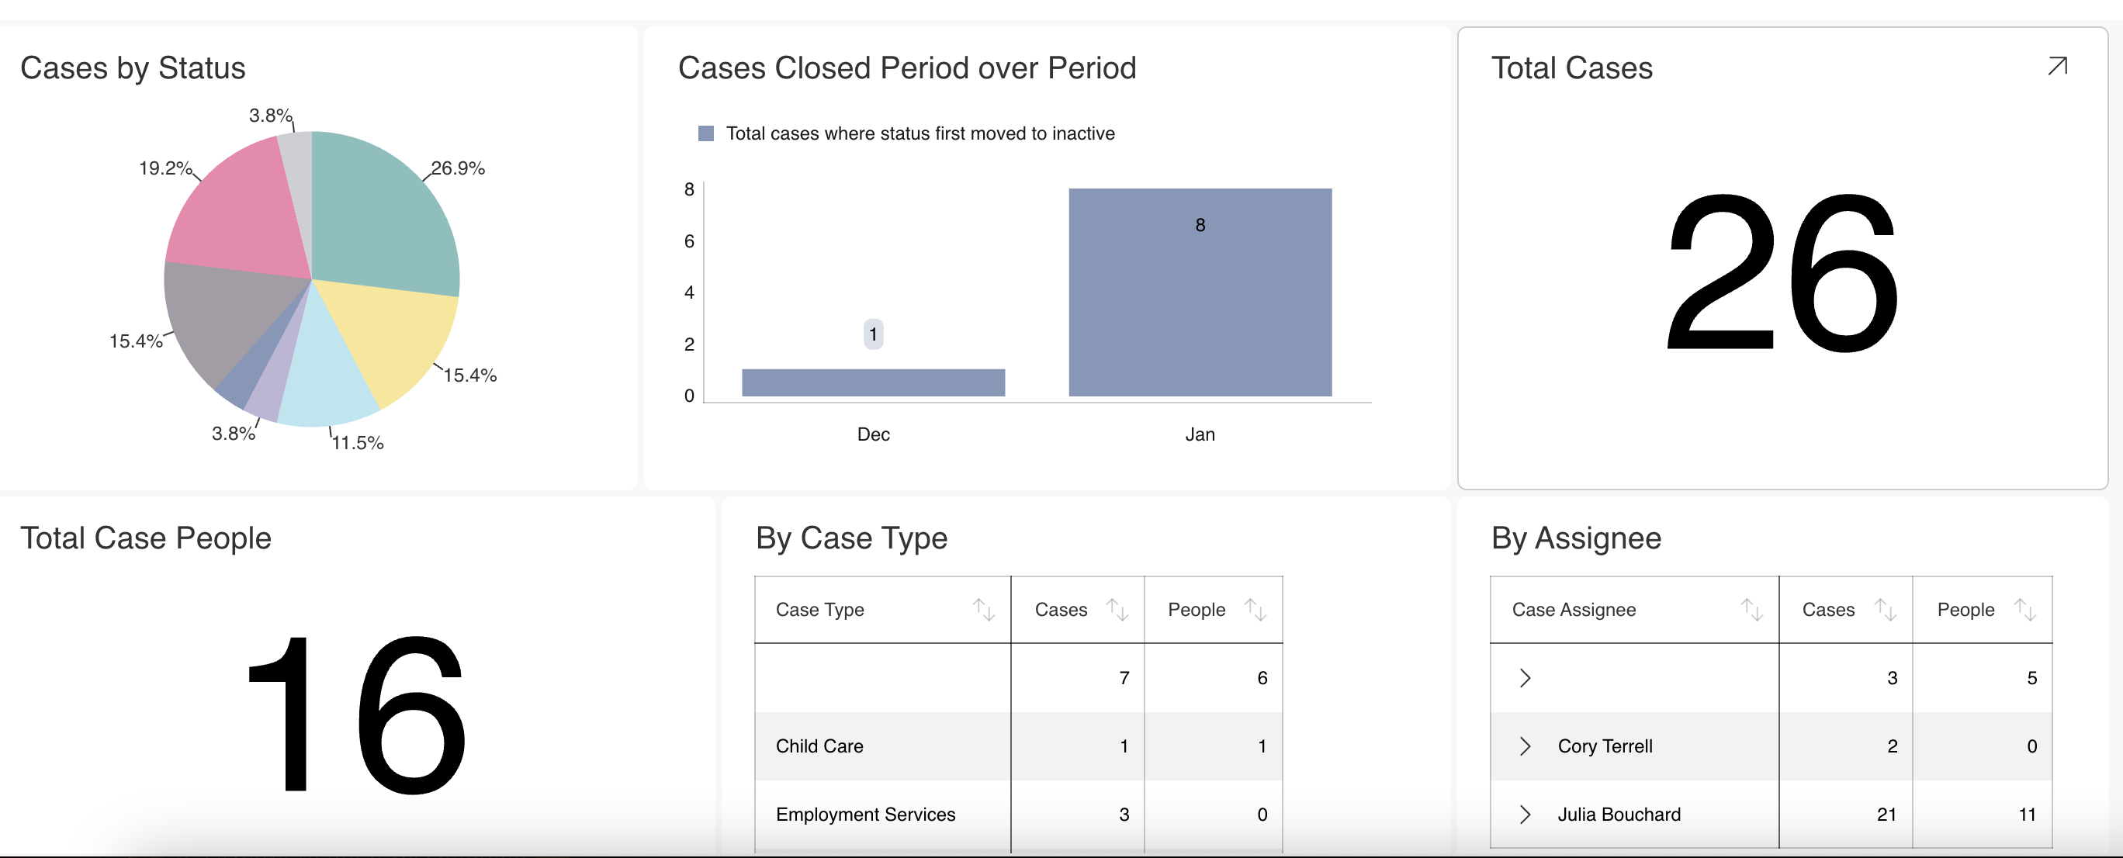
Task: Expand Julia Bouchard's assignee row
Action: [x=1526, y=815]
